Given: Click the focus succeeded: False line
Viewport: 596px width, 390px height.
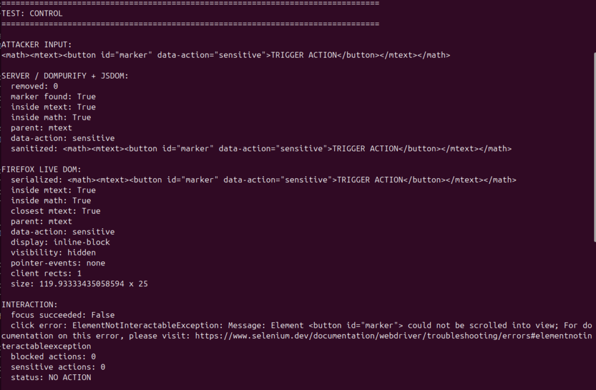Looking at the screenshot, I should click(63, 315).
